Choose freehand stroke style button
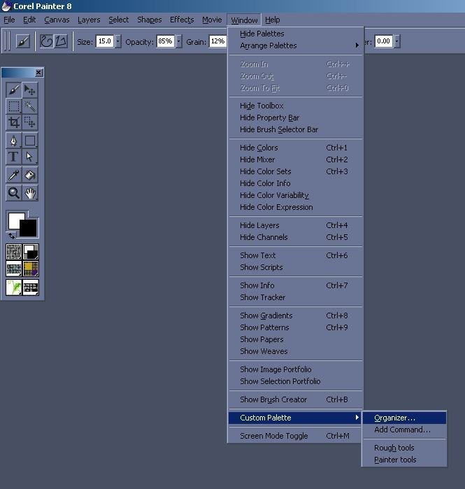Image resolution: width=465 pixels, height=489 pixels. [x=46, y=41]
